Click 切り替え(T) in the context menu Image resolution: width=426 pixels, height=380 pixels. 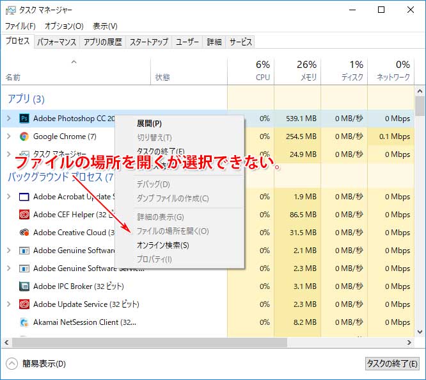point(180,138)
